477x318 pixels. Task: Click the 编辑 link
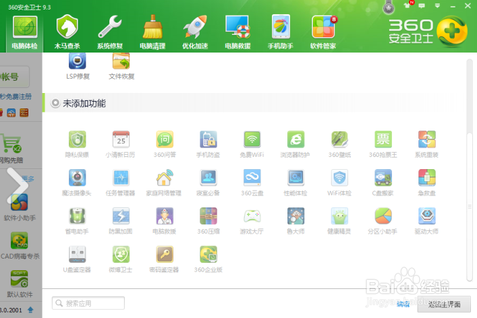[x=403, y=304]
